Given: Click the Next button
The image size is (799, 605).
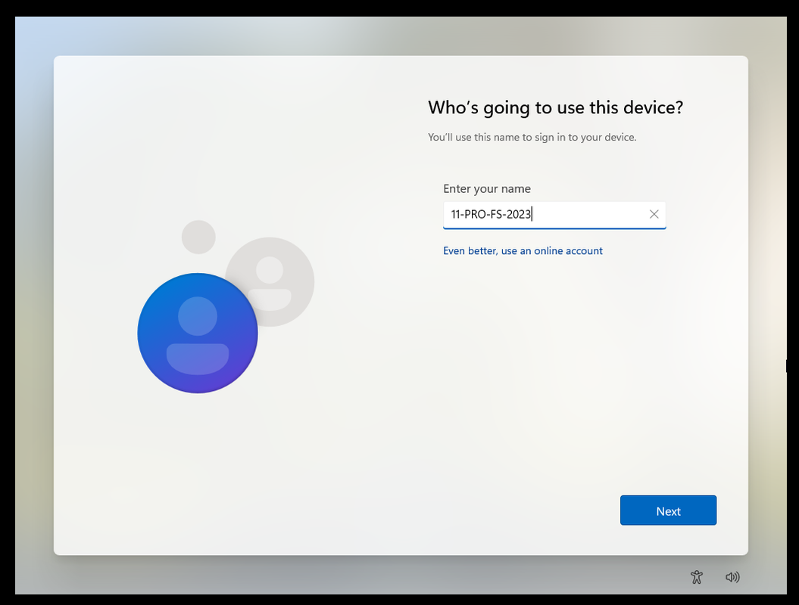Looking at the screenshot, I should tap(668, 510).
